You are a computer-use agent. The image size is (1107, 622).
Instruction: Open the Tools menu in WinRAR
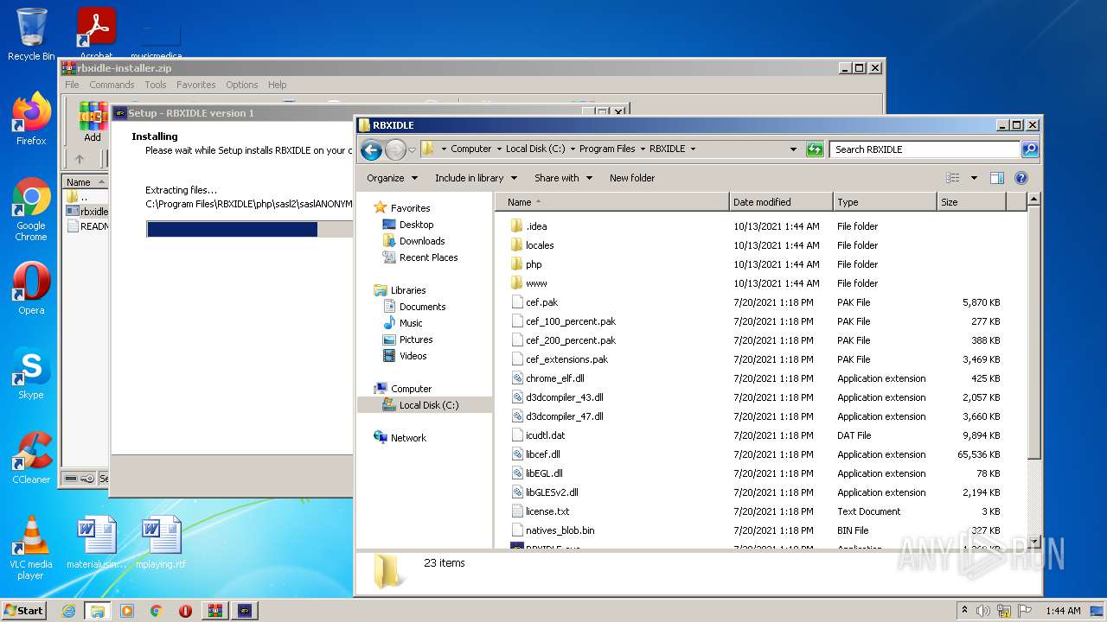click(156, 85)
